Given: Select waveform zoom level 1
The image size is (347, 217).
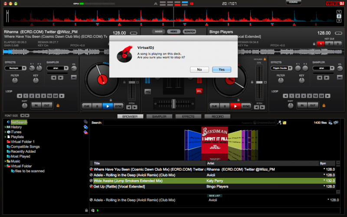Looking at the screenshot, I should [339, 12].
